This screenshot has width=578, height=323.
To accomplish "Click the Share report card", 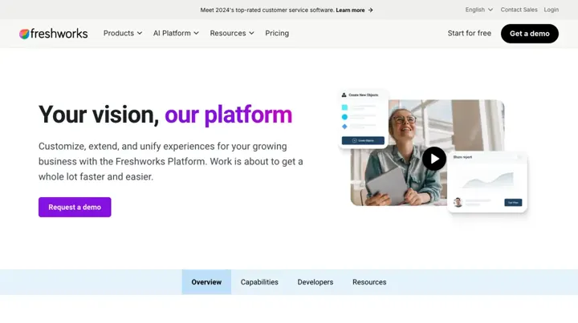I will (487, 182).
